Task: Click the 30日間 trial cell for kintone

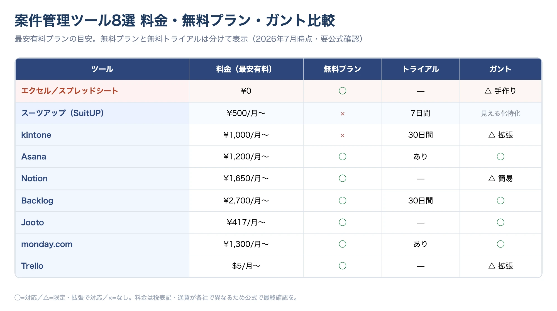Action: point(421,135)
